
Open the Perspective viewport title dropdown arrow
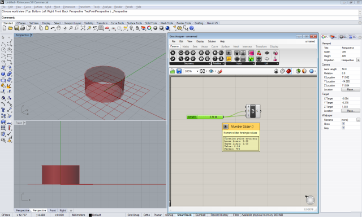coord(32,35)
